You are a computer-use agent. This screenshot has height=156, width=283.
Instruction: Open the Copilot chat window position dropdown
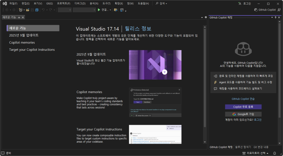click(272, 18)
